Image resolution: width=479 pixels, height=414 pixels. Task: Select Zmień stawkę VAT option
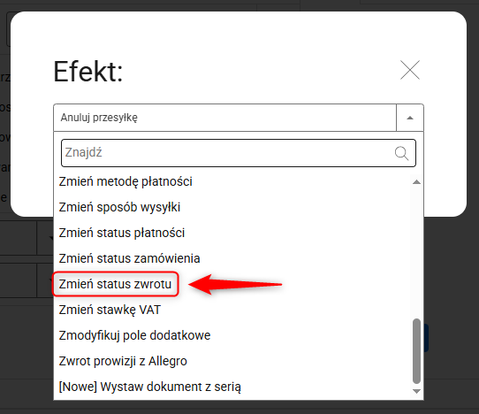point(110,310)
